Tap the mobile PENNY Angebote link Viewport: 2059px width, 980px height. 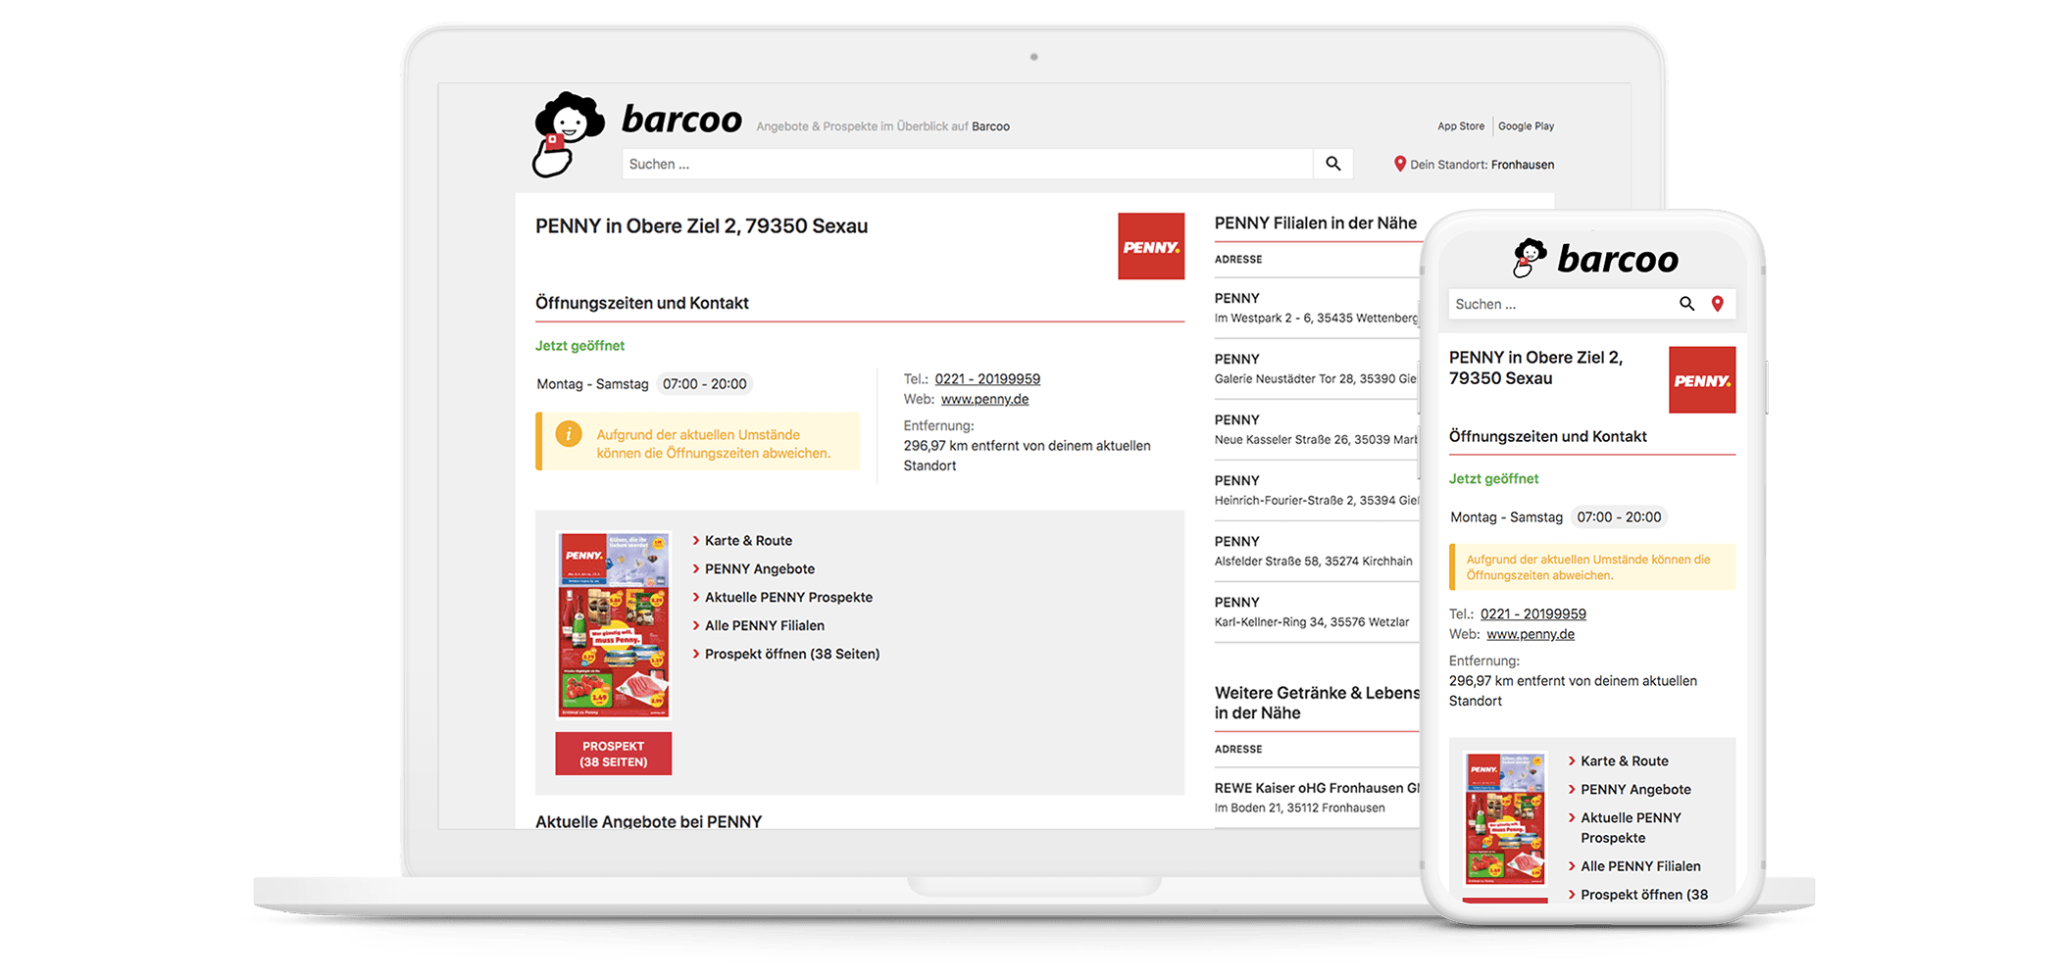(x=1634, y=790)
